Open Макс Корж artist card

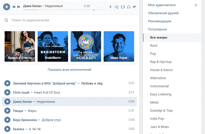click(x=119, y=46)
